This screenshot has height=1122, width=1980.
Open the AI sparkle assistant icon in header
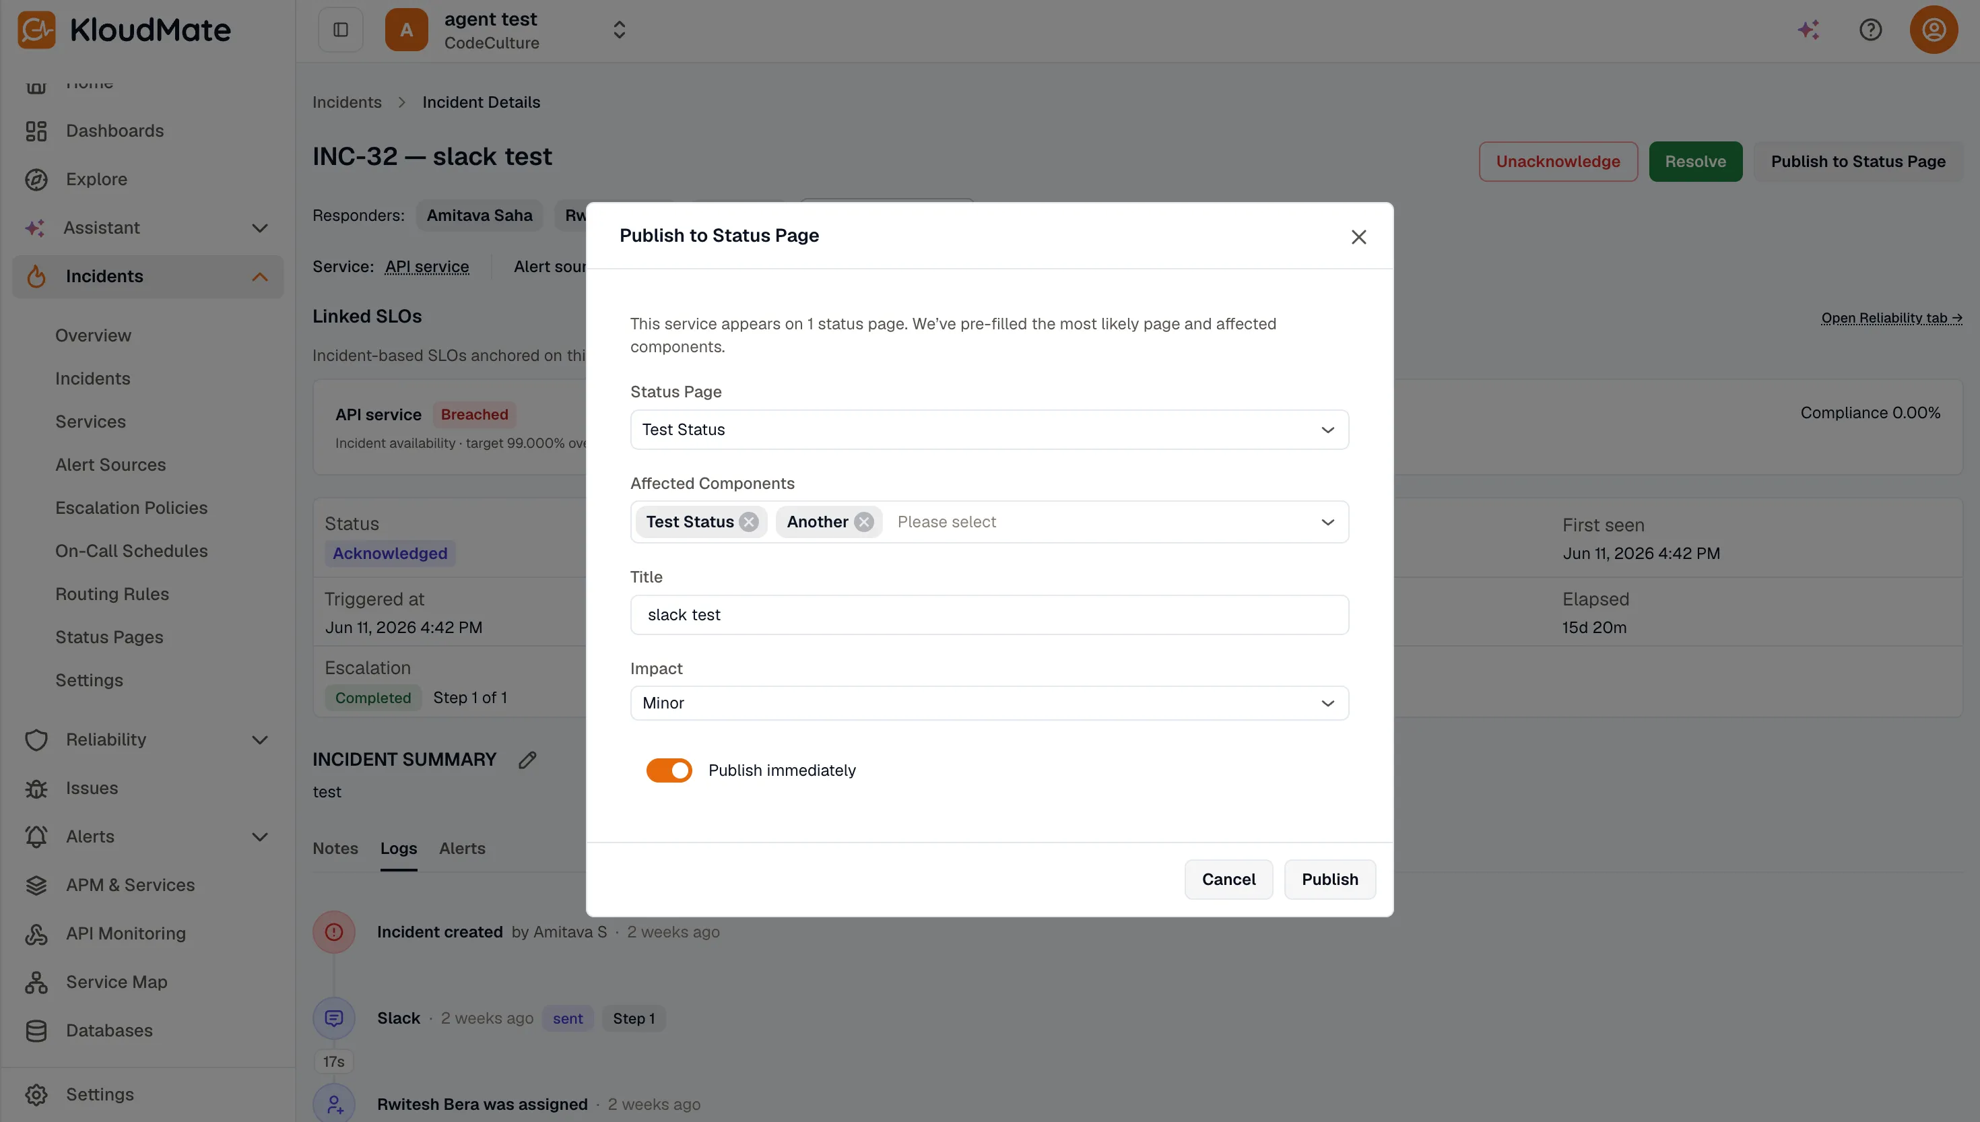pyautogui.click(x=1808, y=29)
